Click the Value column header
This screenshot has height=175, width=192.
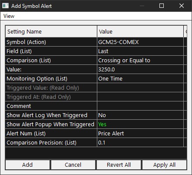[x=140, y=31]
